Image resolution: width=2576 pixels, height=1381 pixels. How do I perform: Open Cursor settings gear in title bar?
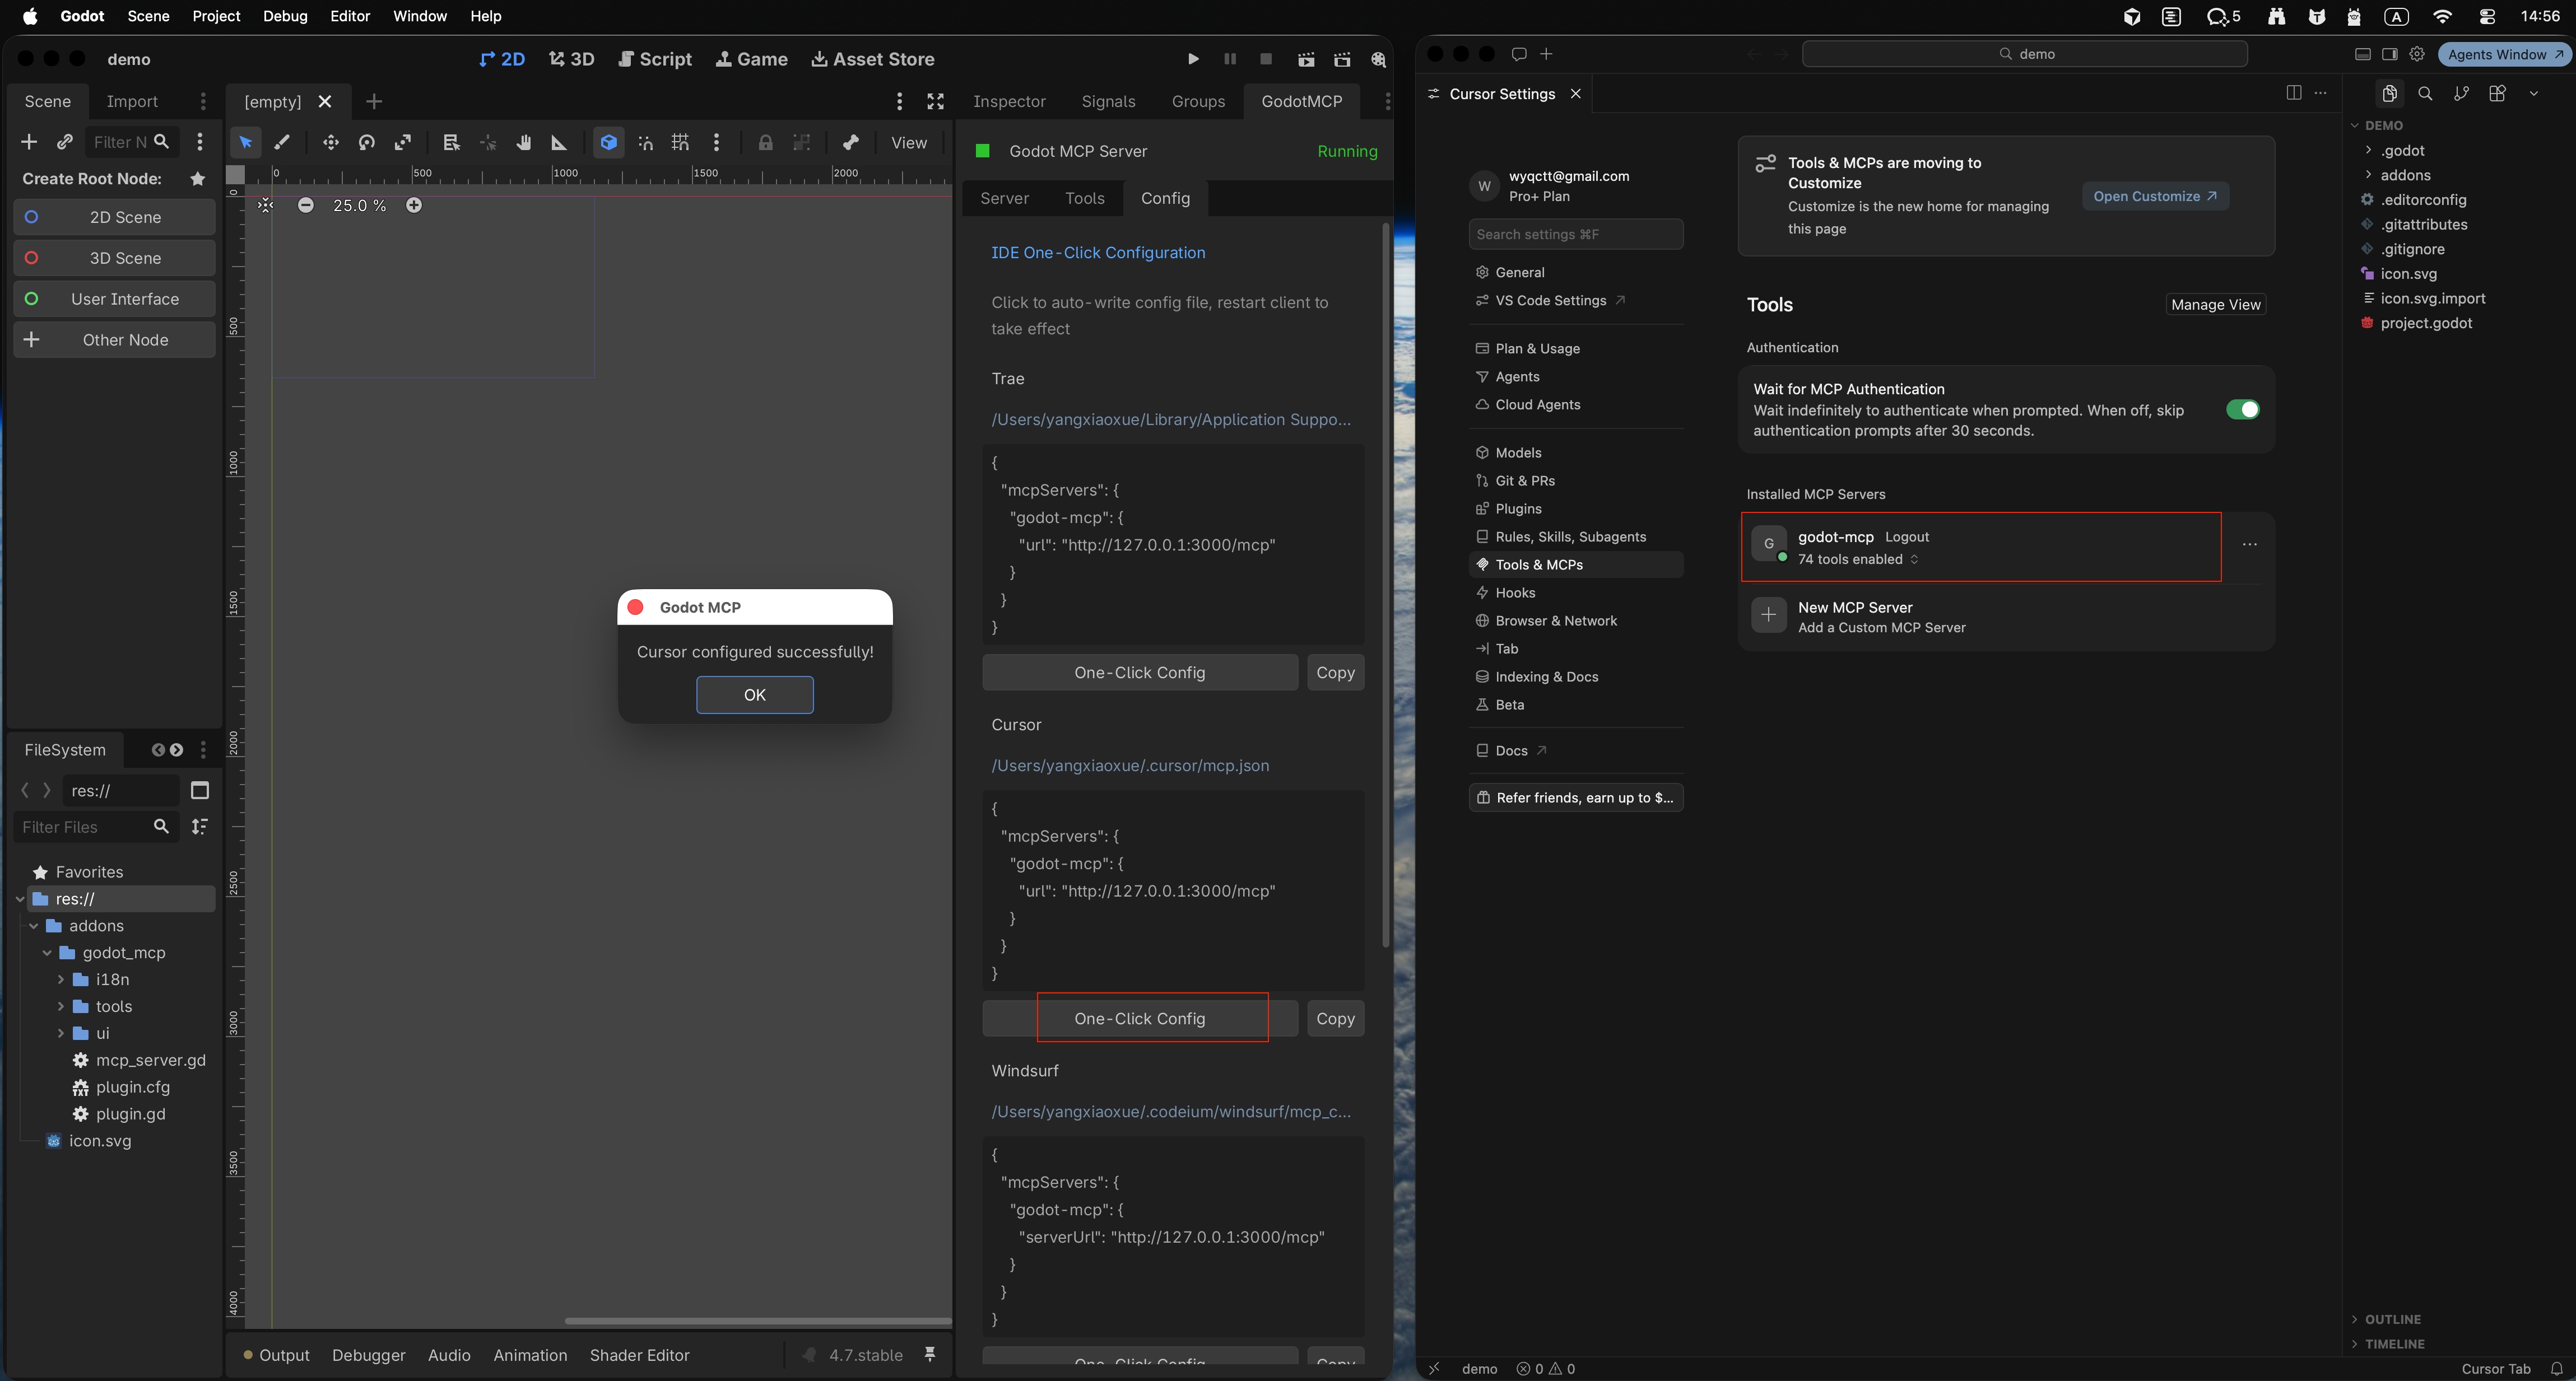point(2417,54)
